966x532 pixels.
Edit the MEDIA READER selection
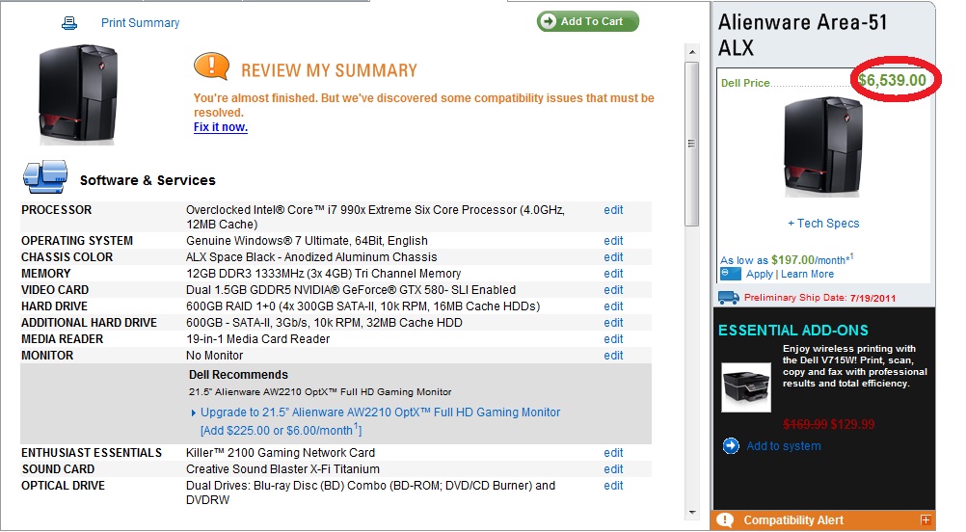click(x=613, y=338)
